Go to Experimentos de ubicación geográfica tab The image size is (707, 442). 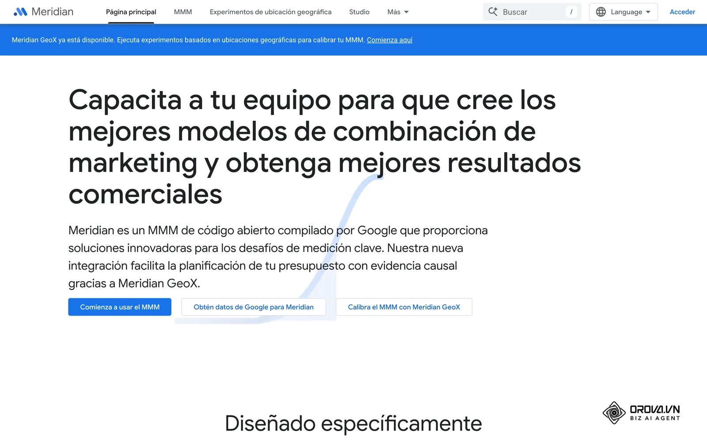click(270, 12)
